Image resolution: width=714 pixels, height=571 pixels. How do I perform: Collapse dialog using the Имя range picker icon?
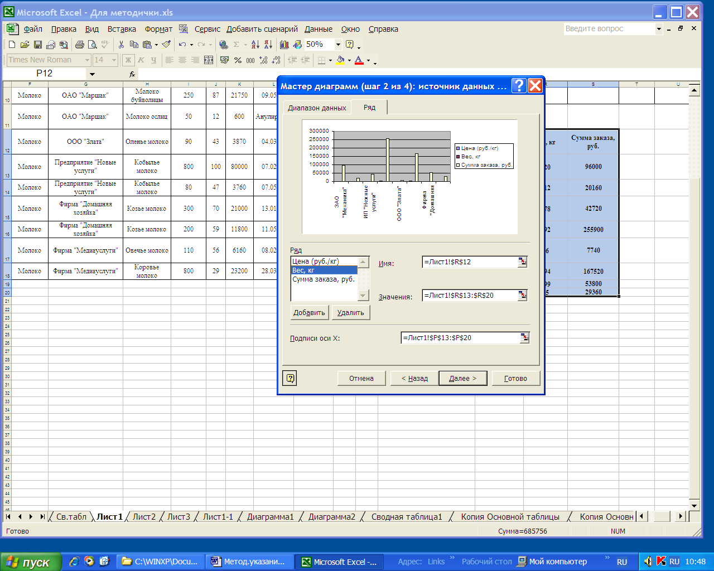pyautogui.click(x=523, y=262)
